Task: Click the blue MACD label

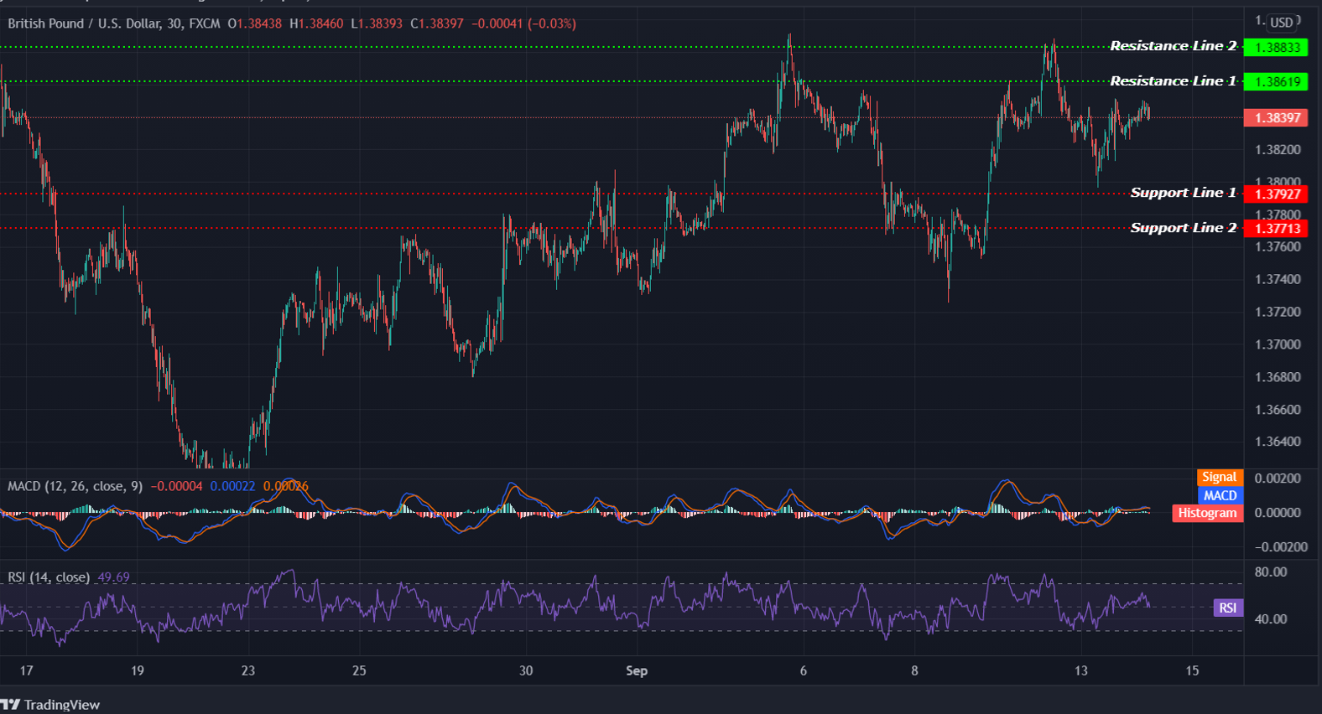Action: pos(1220,495)
